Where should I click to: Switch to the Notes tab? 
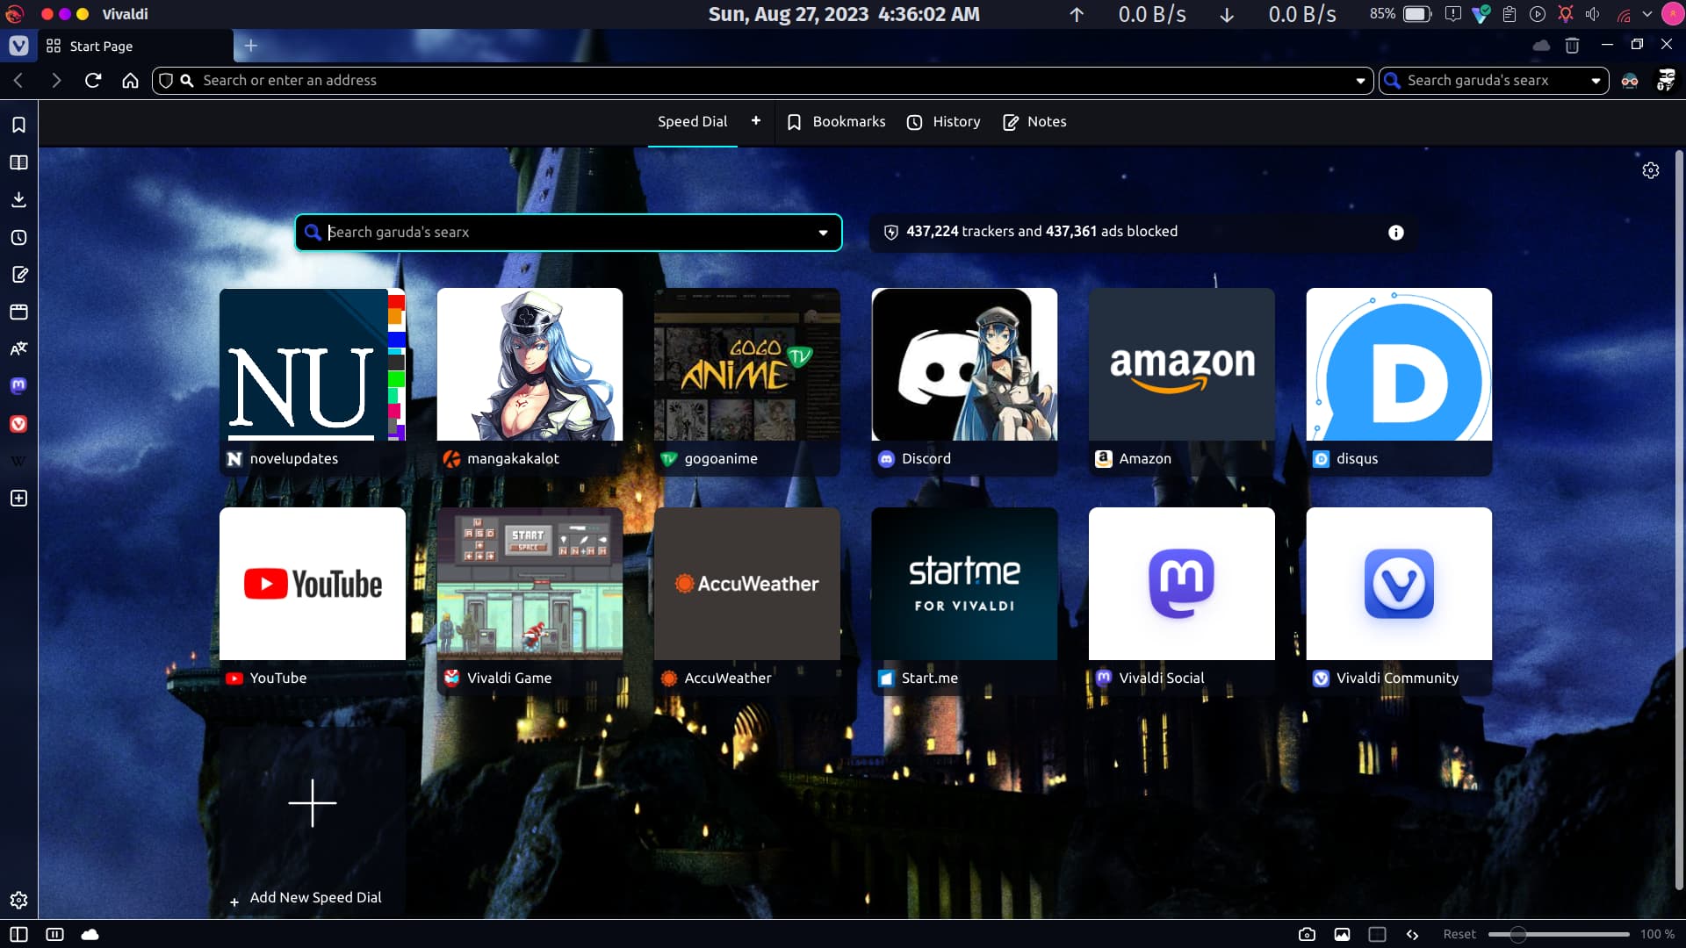point(1034,122)
